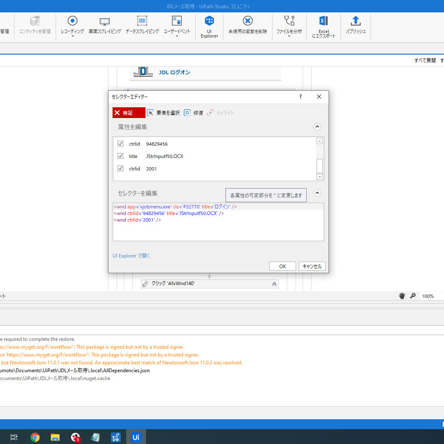This screenshot has width=444, height=444.
Task: Click the selector line with ctrlid='2001'
Action: 137,220
